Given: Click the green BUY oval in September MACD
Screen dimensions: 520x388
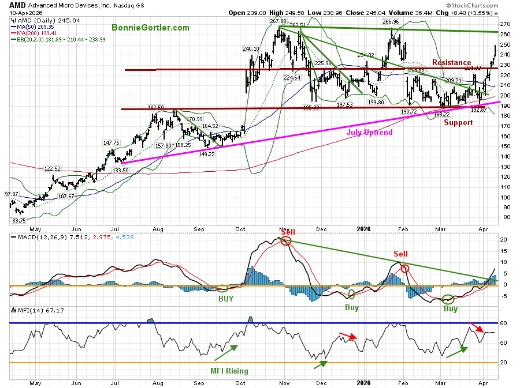Looking at the screenshot, I should tap(221, 287).
